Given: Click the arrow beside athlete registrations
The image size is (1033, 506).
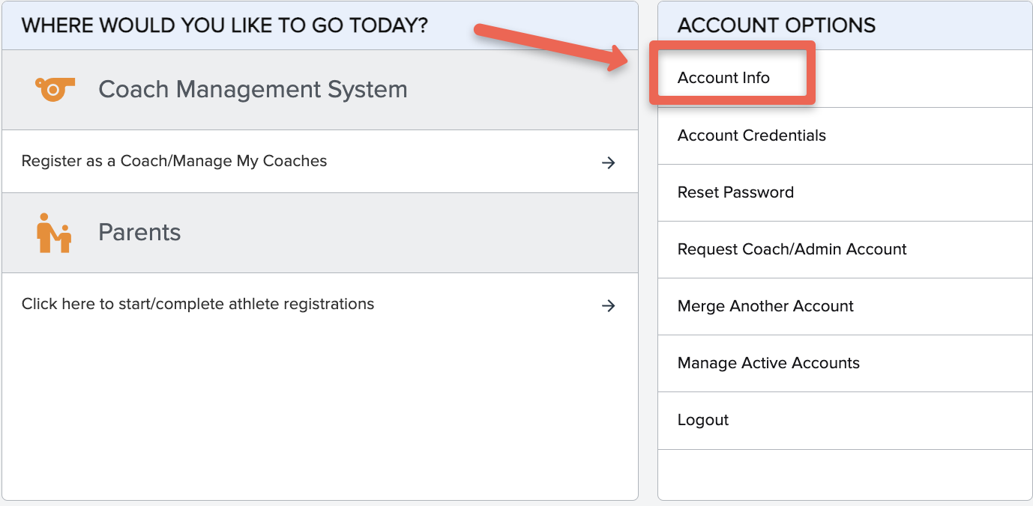Looking at the screenshot, I should tap(609, 305).
